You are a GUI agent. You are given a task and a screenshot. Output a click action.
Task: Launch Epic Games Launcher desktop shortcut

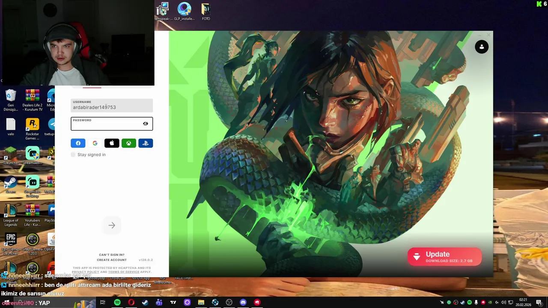[11, 244]
